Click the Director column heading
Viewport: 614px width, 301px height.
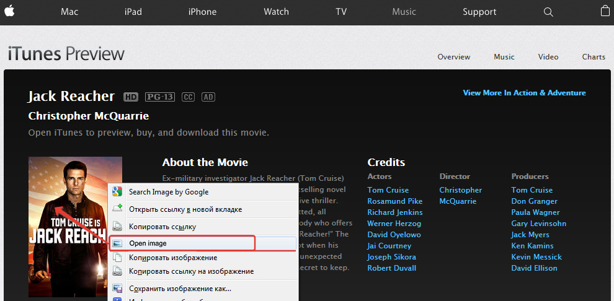point(455,177)
